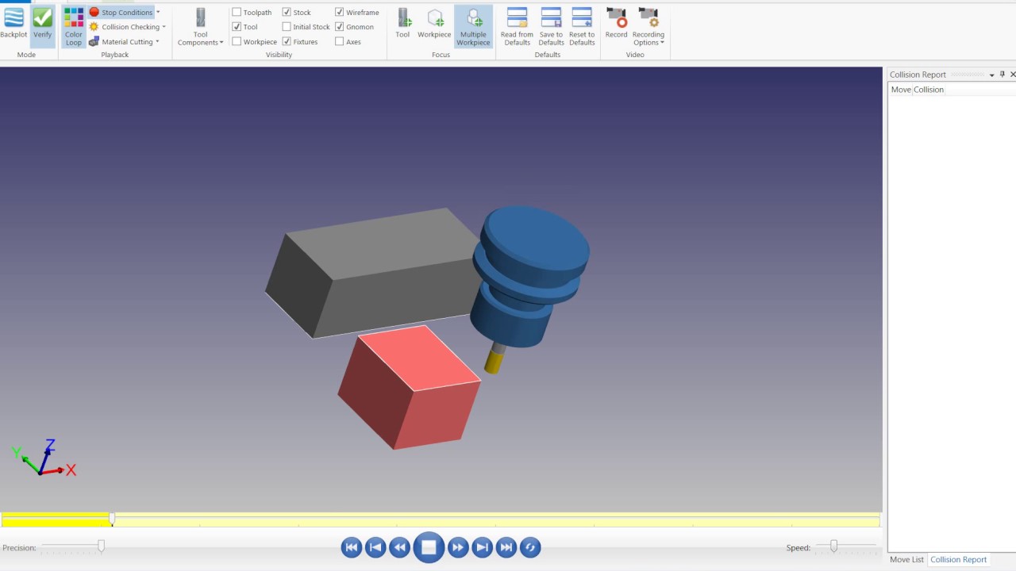This screenshot has width=1016, height=571.
Task: Click the Stop Conditions red circle icon
Action: click(94, 13)
